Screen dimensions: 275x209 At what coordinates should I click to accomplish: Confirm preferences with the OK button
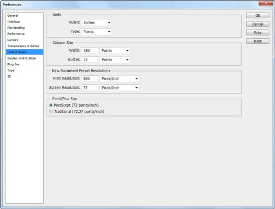[258, 16]
